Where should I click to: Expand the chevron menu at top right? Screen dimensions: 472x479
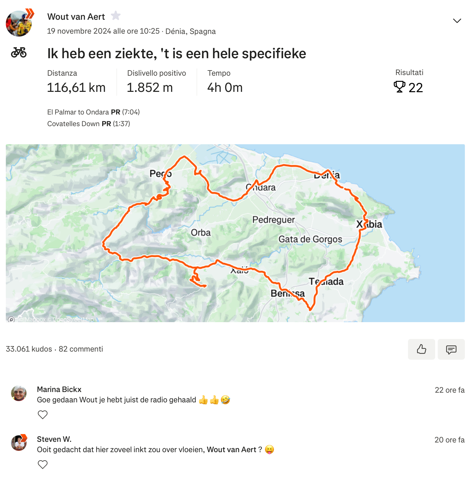[x=457, y=21]
